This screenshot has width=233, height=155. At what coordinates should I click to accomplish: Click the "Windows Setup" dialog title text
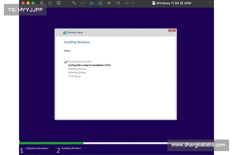click(x=75, y=32)
